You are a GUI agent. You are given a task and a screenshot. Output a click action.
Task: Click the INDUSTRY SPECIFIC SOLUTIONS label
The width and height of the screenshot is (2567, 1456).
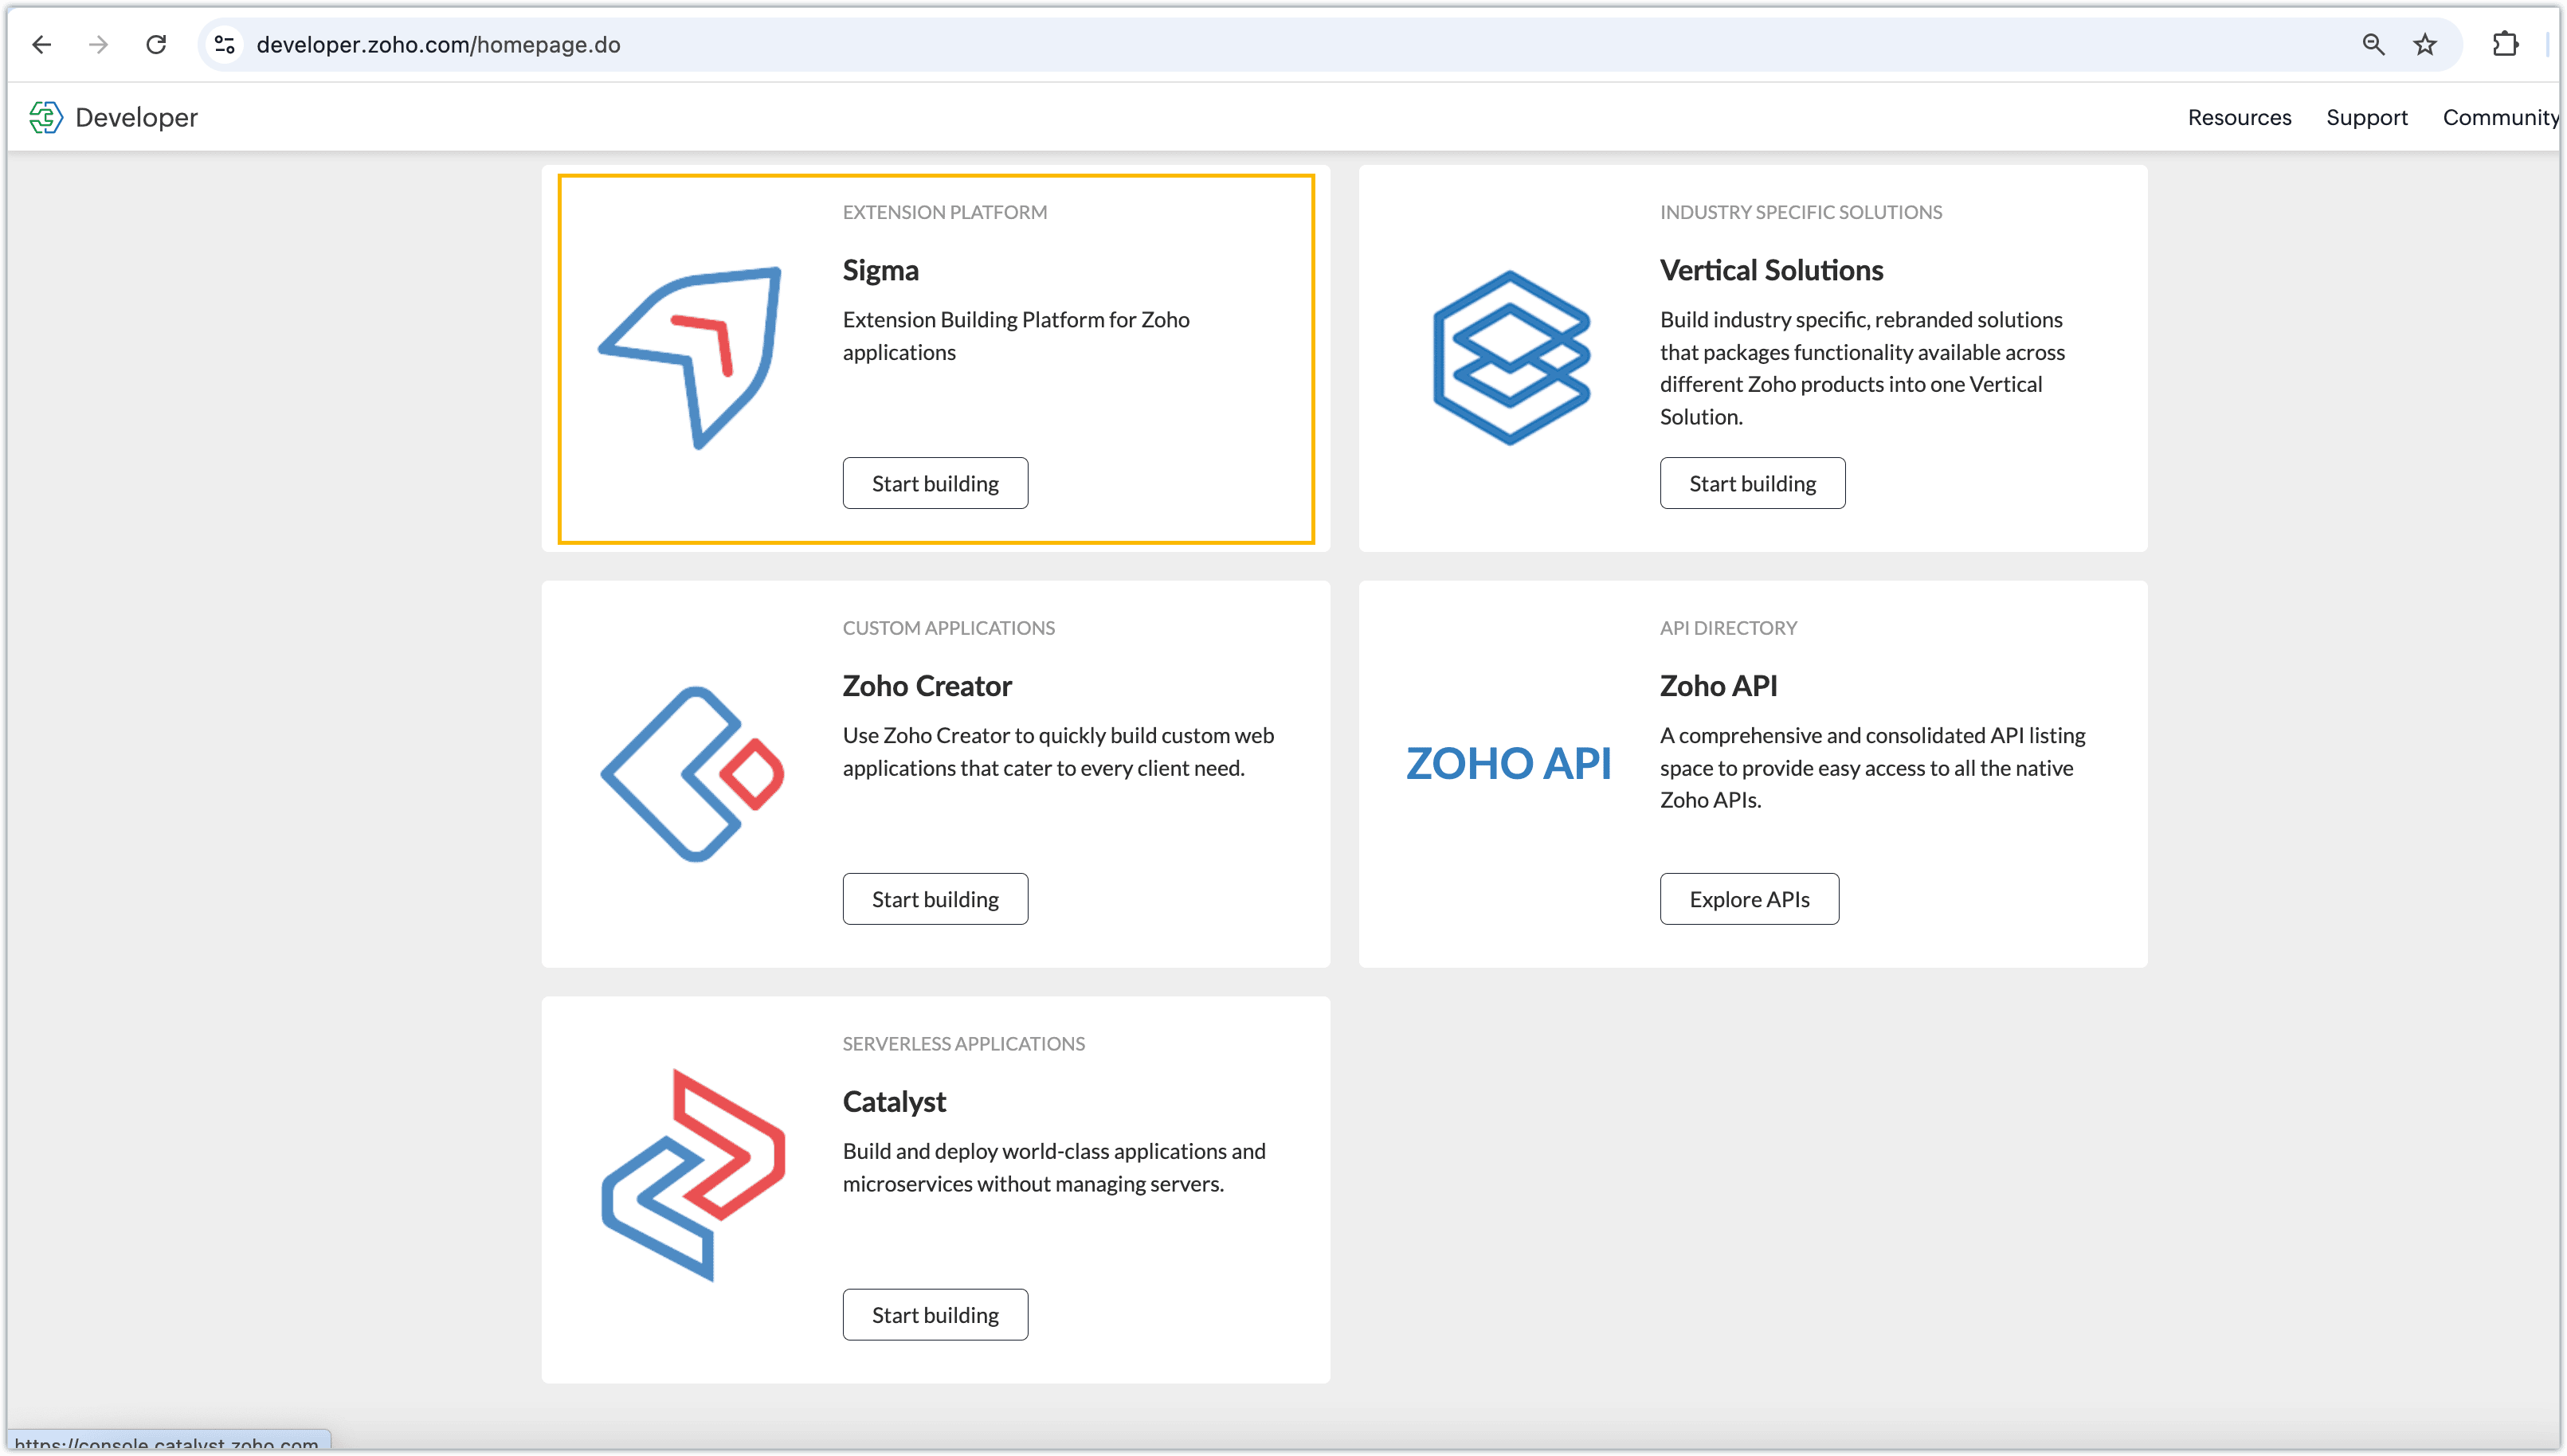(1800, 212)
